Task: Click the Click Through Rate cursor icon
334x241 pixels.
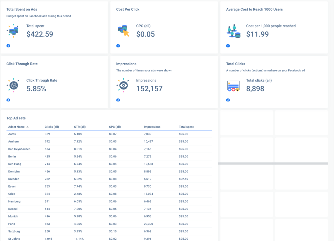Action: [x=13, y=85]
